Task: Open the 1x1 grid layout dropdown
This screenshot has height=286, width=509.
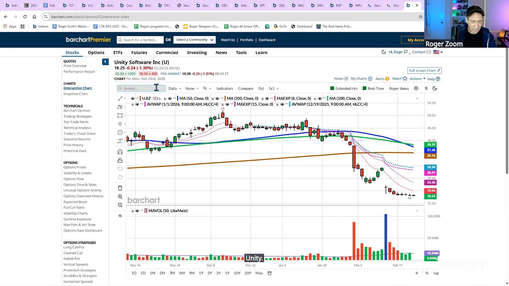Action: pos(274,88)
